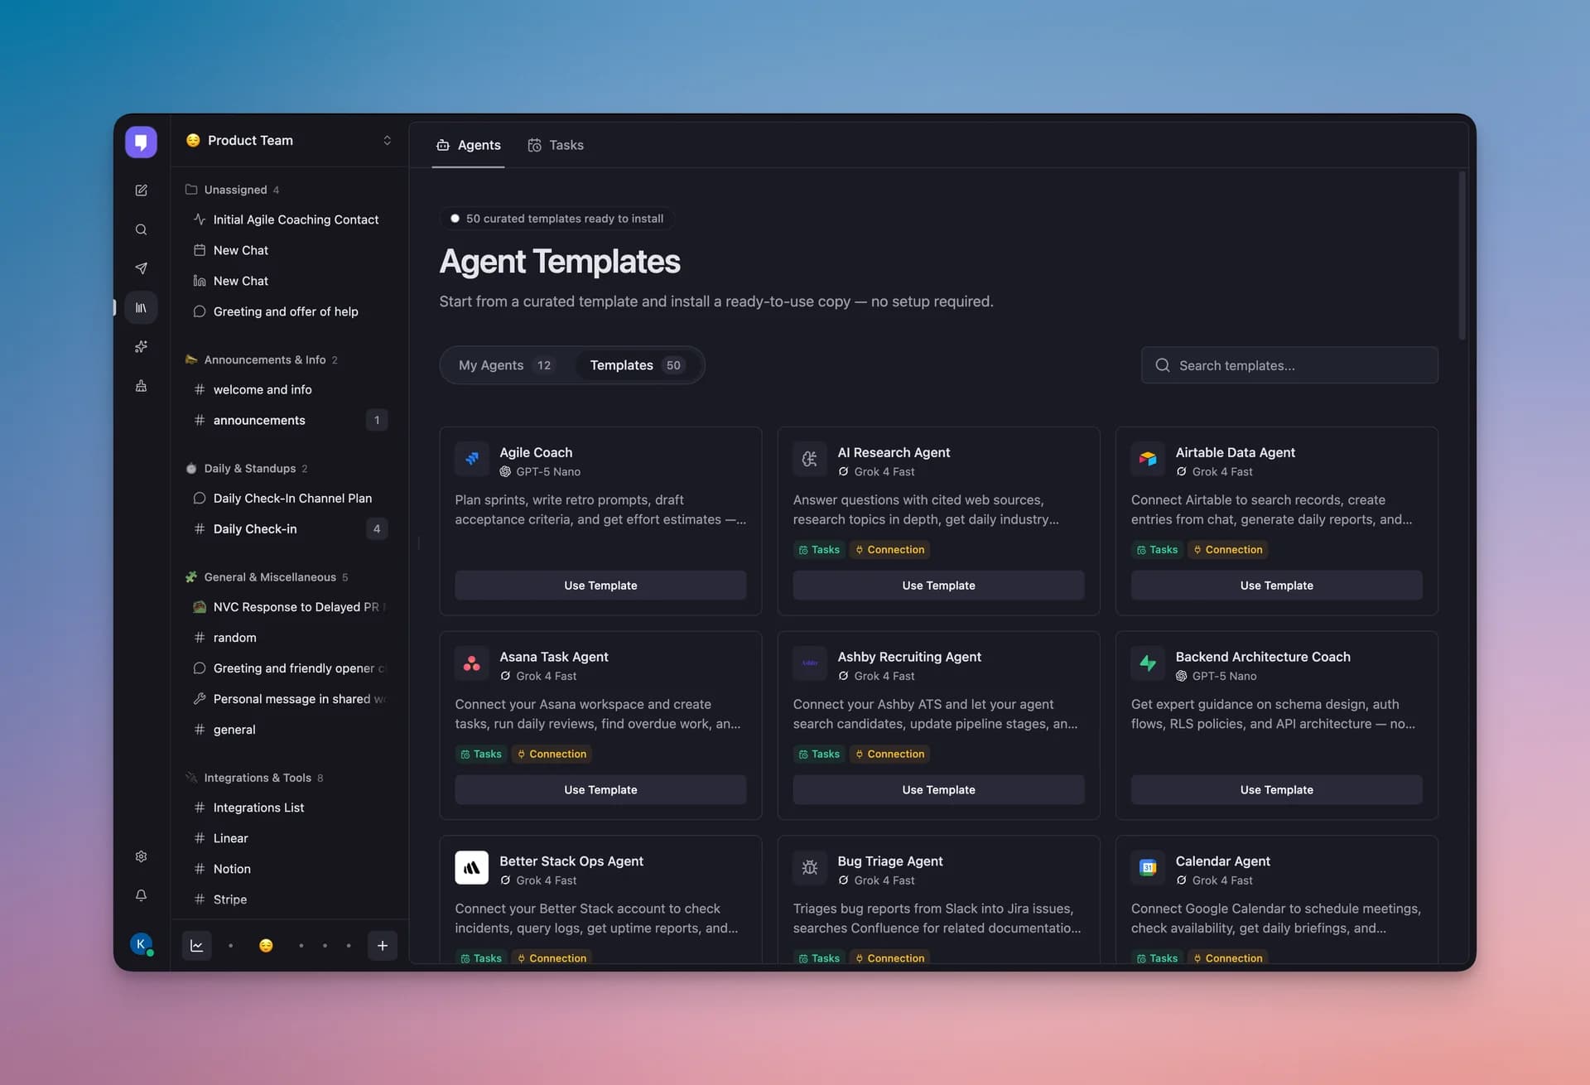
Task: Open the random channel
Action: click(x=289, y=638)
